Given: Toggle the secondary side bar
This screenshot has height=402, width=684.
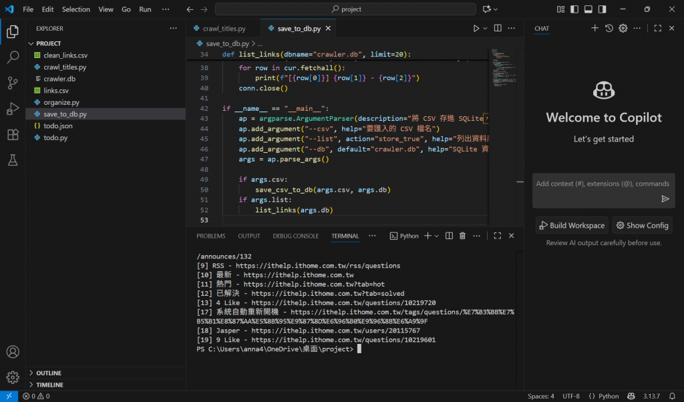Looking at the screenshot, I should (x=603, y=9).
